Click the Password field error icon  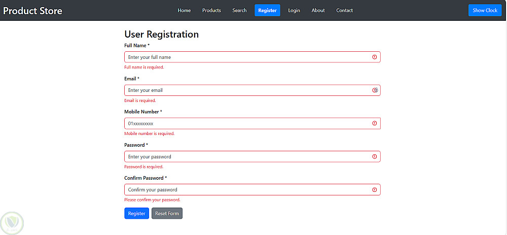tap(375, 156)
